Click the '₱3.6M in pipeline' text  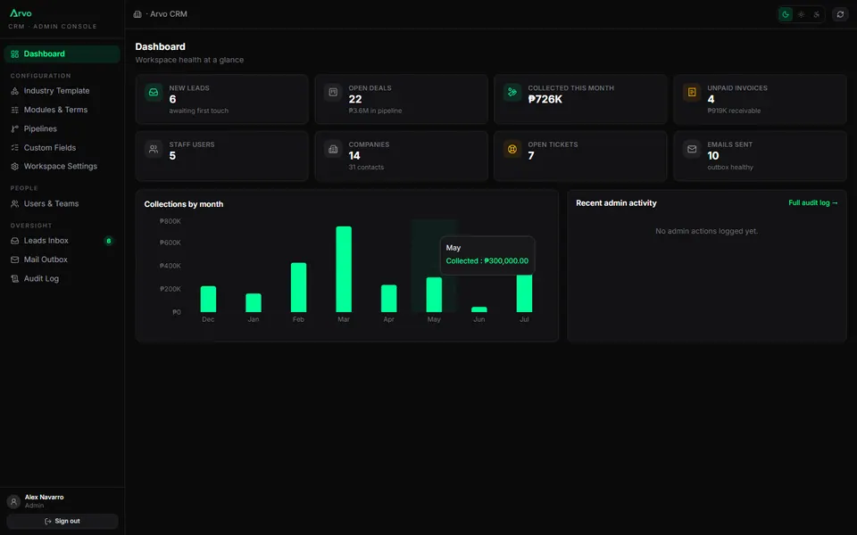(375, 111)
